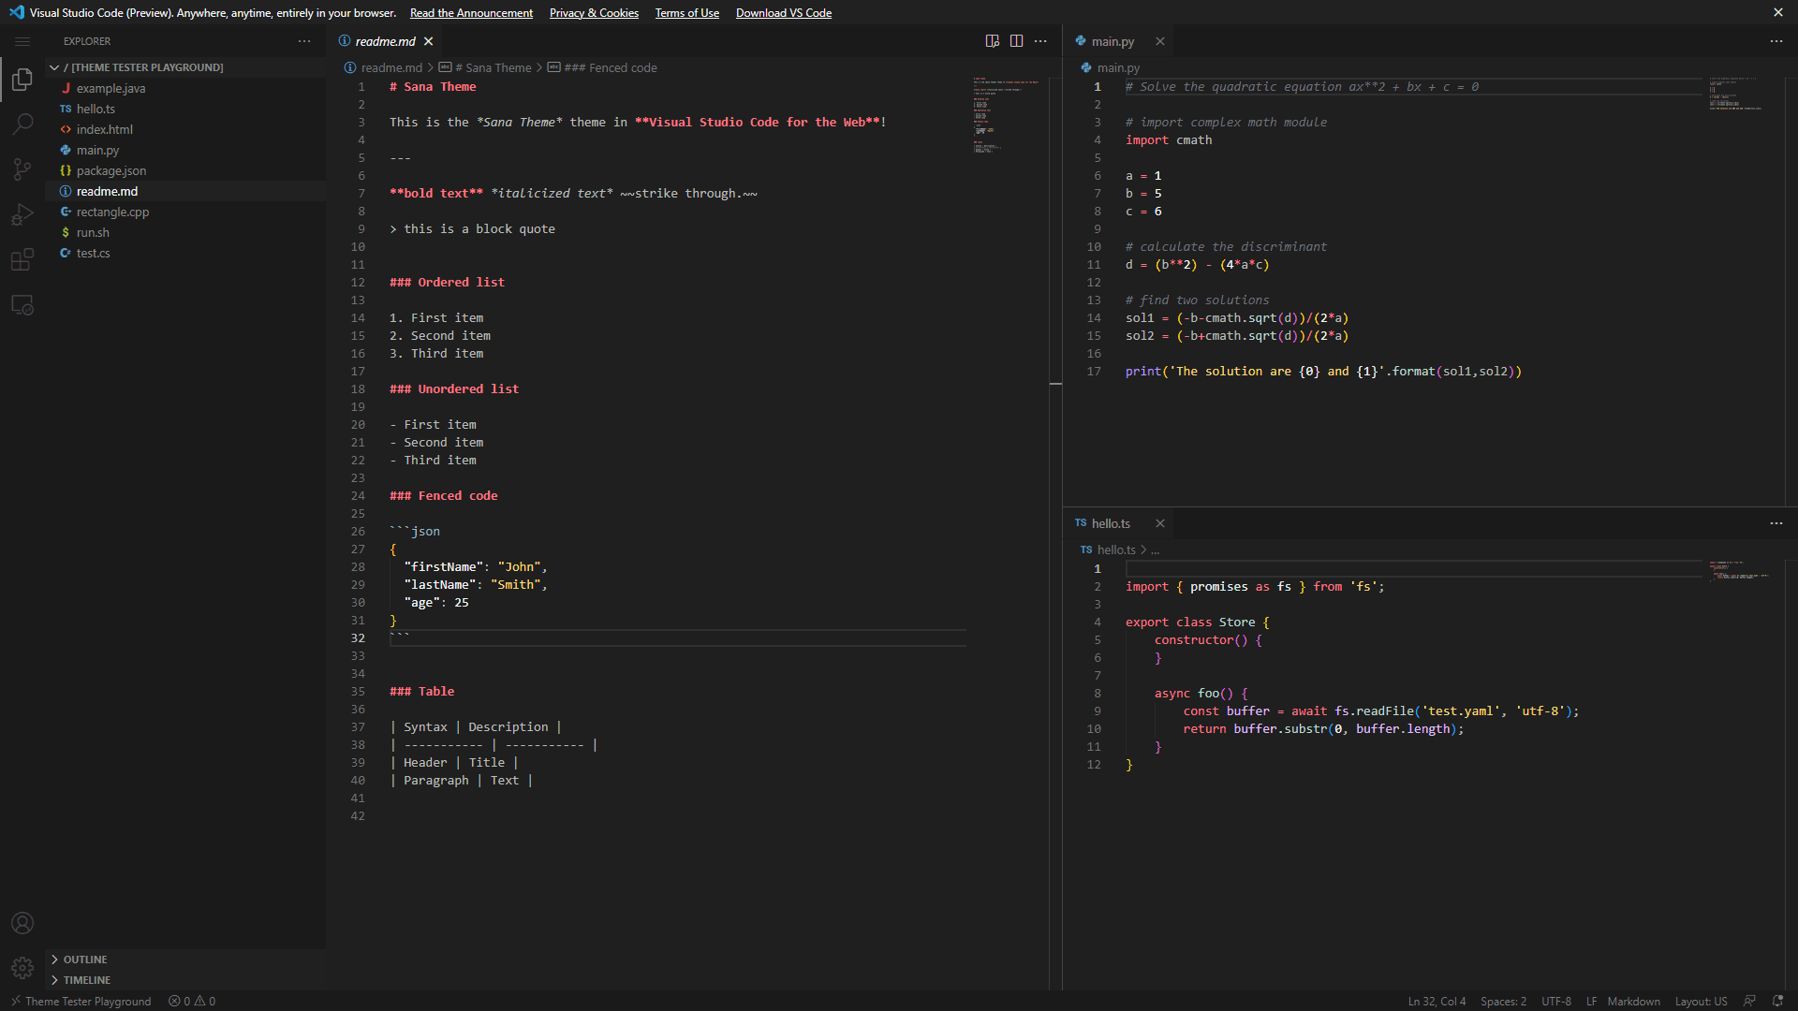Place cursor on line 32 of readme.md
This screenshot has height=1011, width=1798.
click(678, 638)
